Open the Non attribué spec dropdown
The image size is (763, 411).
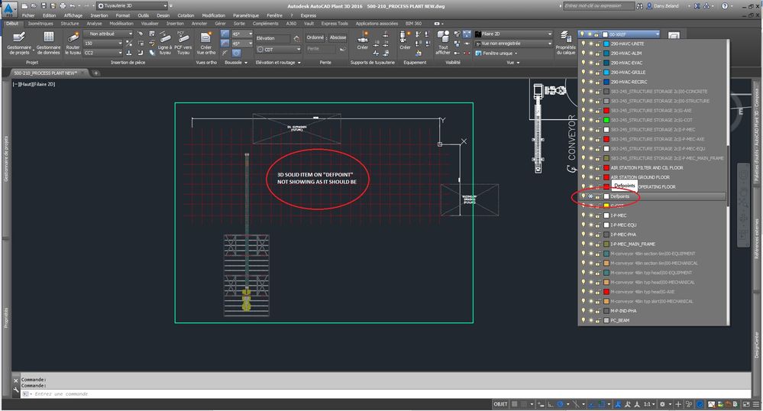click(108, 34)
